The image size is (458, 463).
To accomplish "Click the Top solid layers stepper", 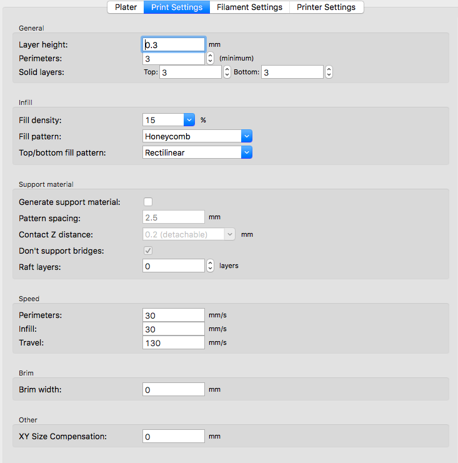I will [x=227, y=72].
